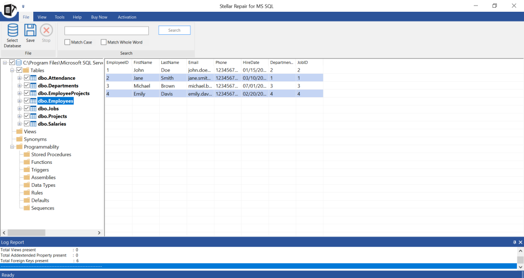Screen dimensions: 524x278
Task: Toggle the Match Whole Word checkbox
Action: pyautogui.click(x=103, y=42)
